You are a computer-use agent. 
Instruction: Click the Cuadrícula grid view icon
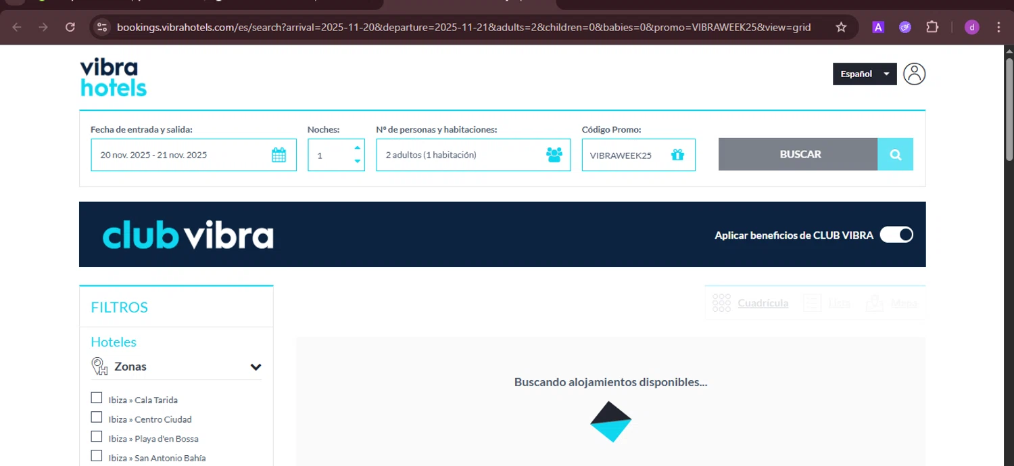pyautogui.click(x=721, y=303)
